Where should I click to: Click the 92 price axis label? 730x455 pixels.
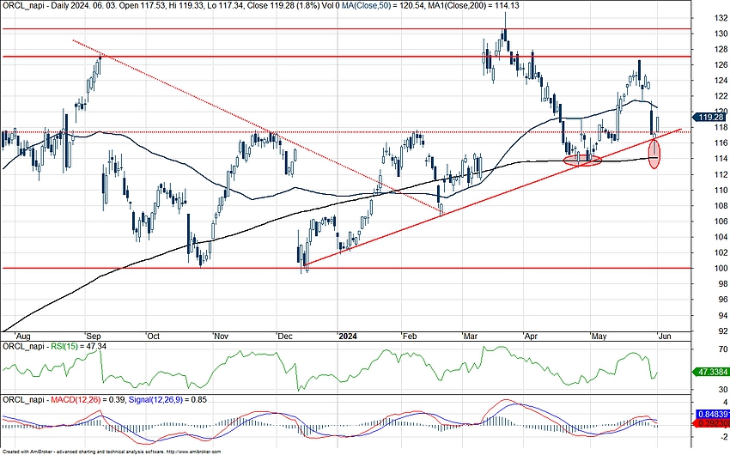point(723,331)
